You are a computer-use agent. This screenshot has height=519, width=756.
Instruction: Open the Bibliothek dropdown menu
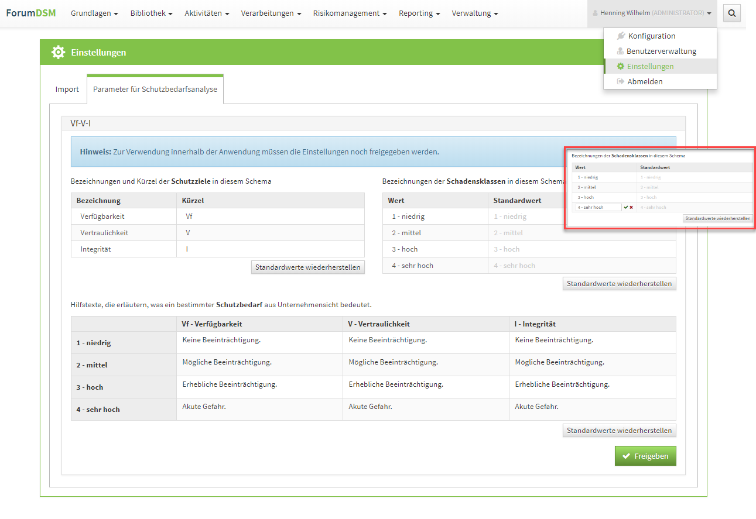151,13
